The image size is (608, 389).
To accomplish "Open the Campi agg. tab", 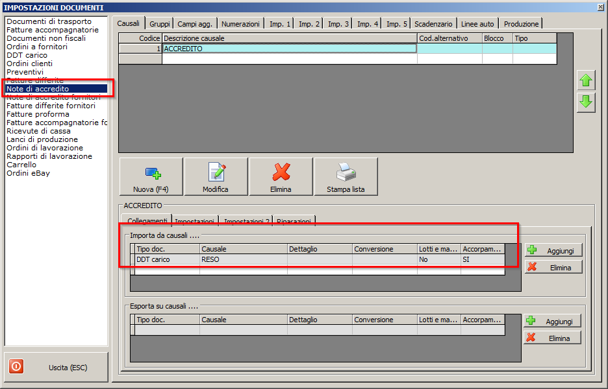I will [x=195, y=23].
